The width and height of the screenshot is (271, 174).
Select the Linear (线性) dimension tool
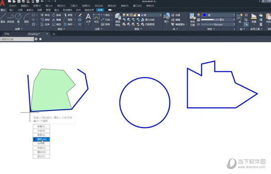105,15
